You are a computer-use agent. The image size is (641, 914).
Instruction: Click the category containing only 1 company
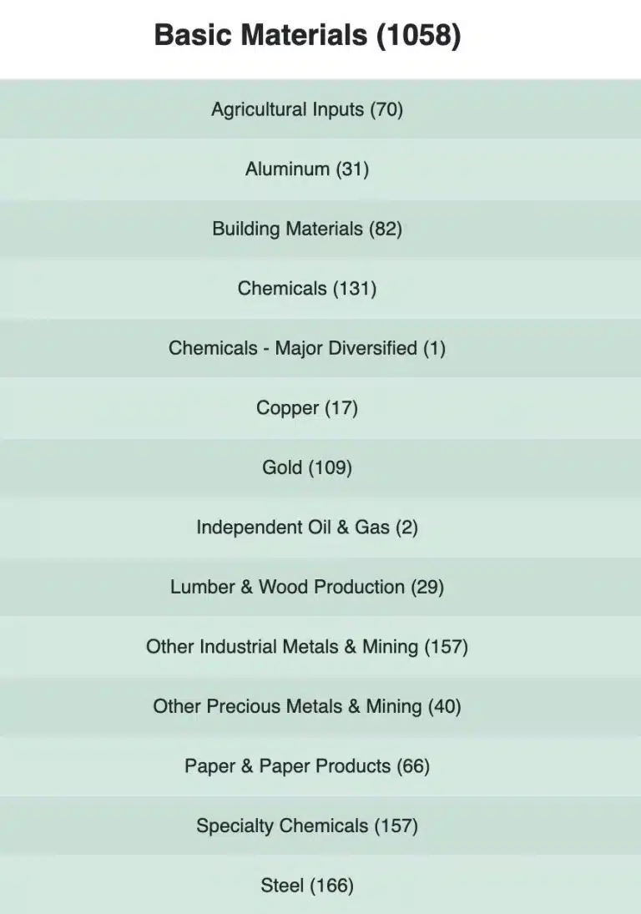coord(306,348)
